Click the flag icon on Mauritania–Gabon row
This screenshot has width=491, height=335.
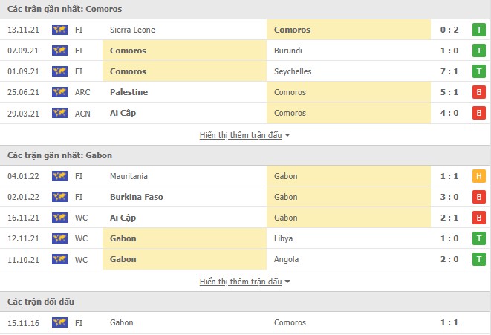click(59, 177)
